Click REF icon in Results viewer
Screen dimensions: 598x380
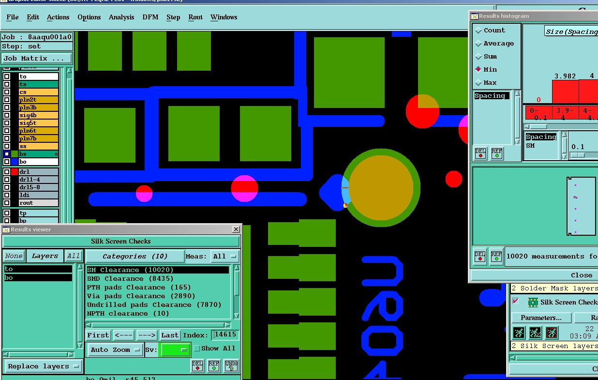pos(214,365)
